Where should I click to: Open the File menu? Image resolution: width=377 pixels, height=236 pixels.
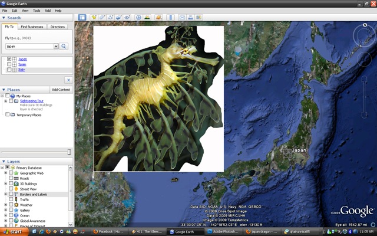(x=5, y=11)
